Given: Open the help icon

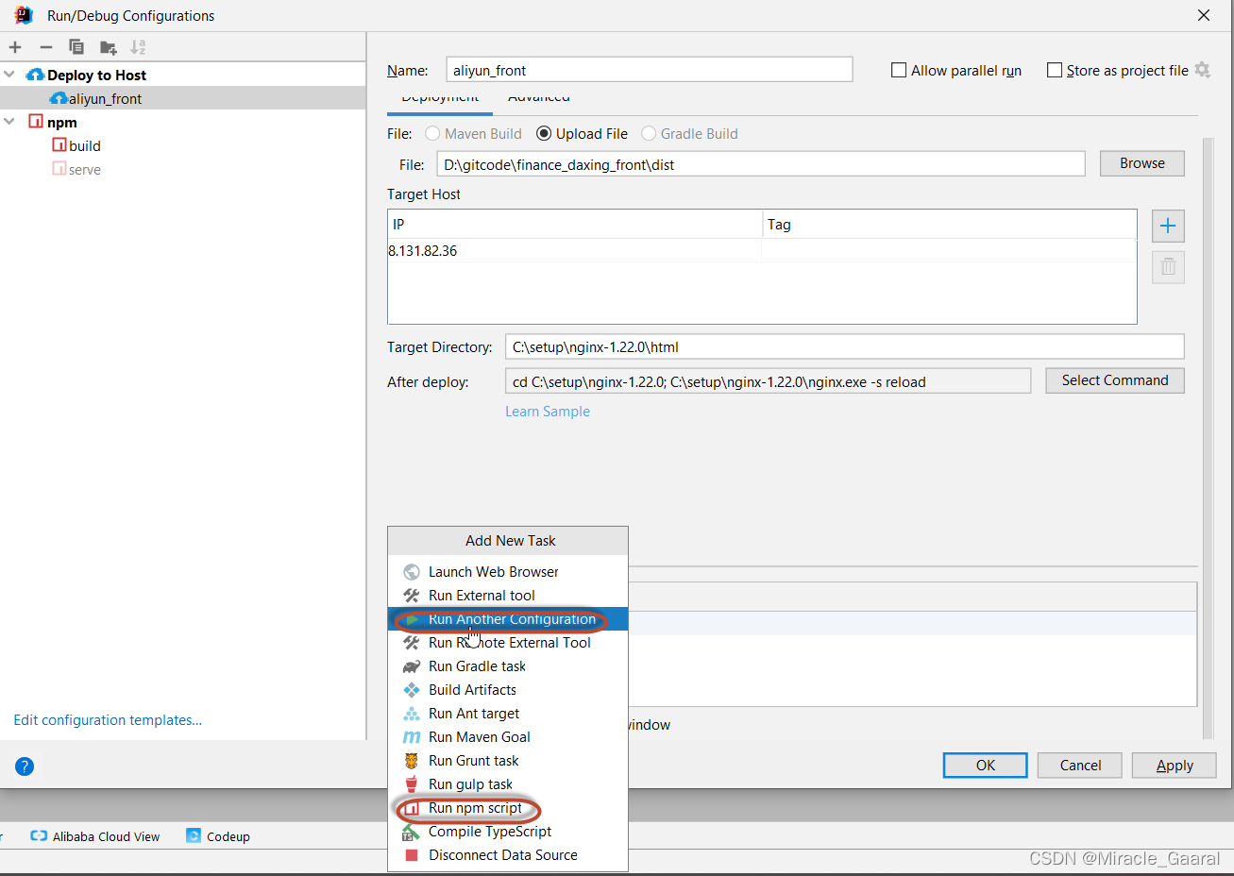Looking at the screenshot, I should tap(24, 766).
